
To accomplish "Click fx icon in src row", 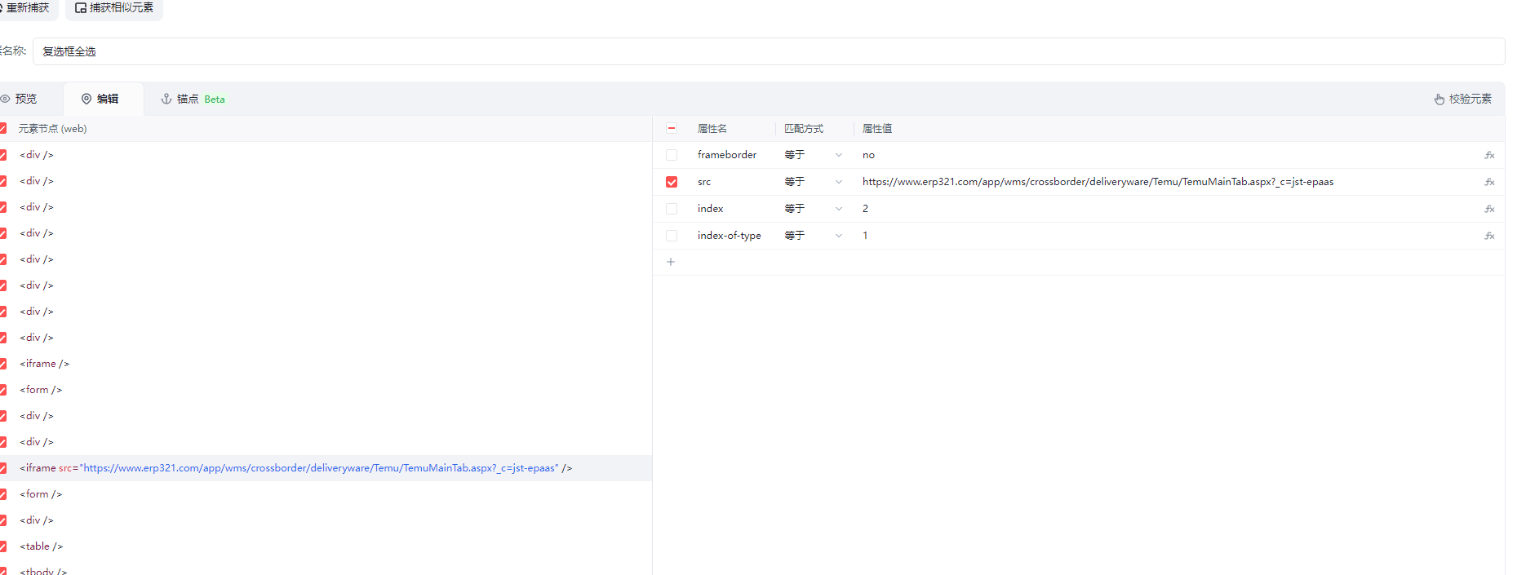I will coord(1489,182).
